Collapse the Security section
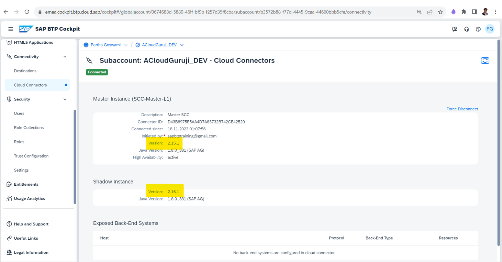 [65, 99]
